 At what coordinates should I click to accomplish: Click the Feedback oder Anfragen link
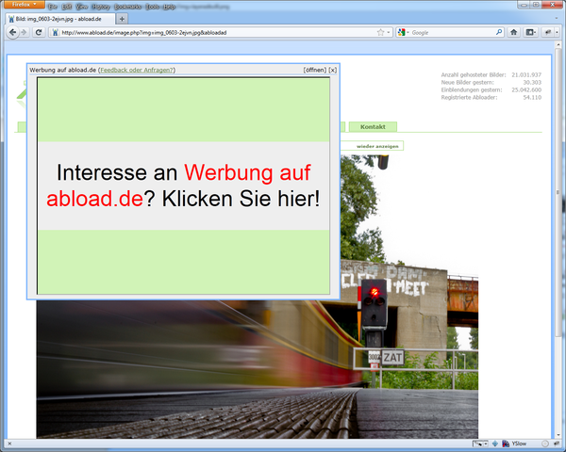pyautogui.click(x=136, y=71)
